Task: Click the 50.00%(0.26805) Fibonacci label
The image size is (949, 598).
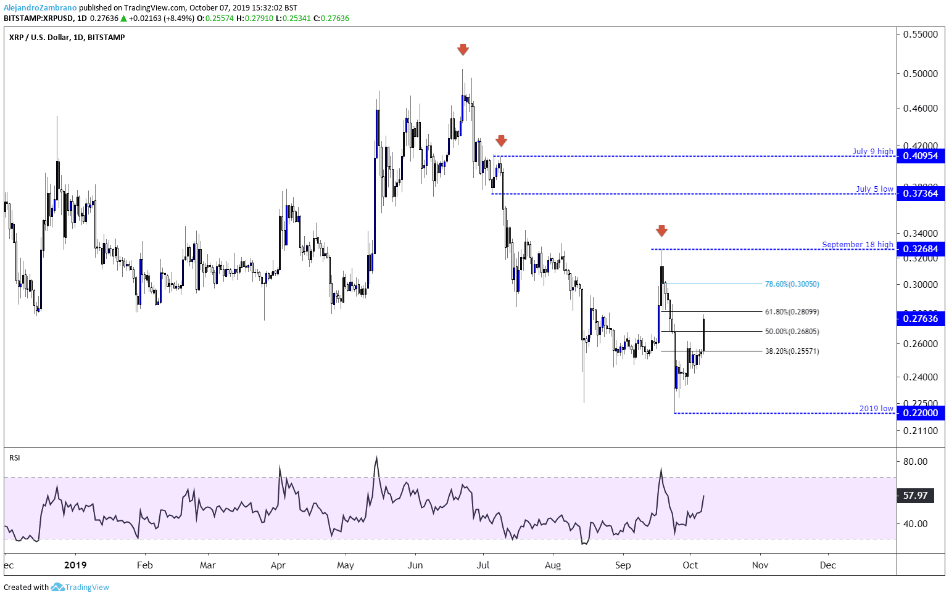Action: click(792, 332)
